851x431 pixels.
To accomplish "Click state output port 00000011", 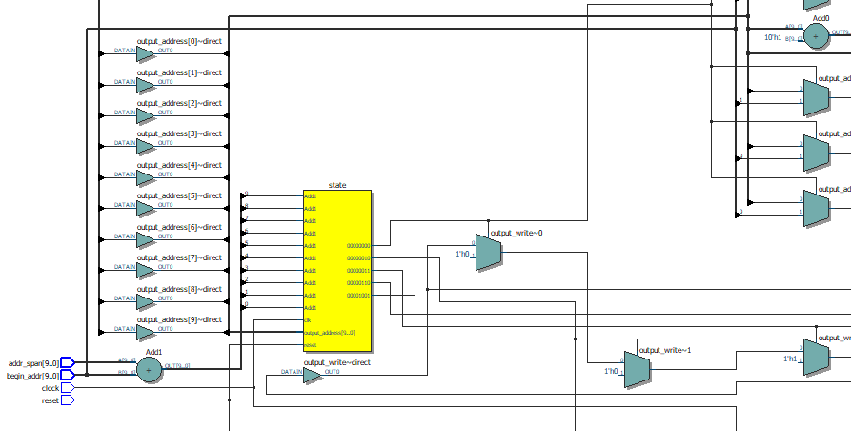I will coord(358,270).
